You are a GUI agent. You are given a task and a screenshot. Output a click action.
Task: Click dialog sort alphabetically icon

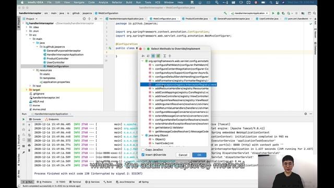(148, 56)
